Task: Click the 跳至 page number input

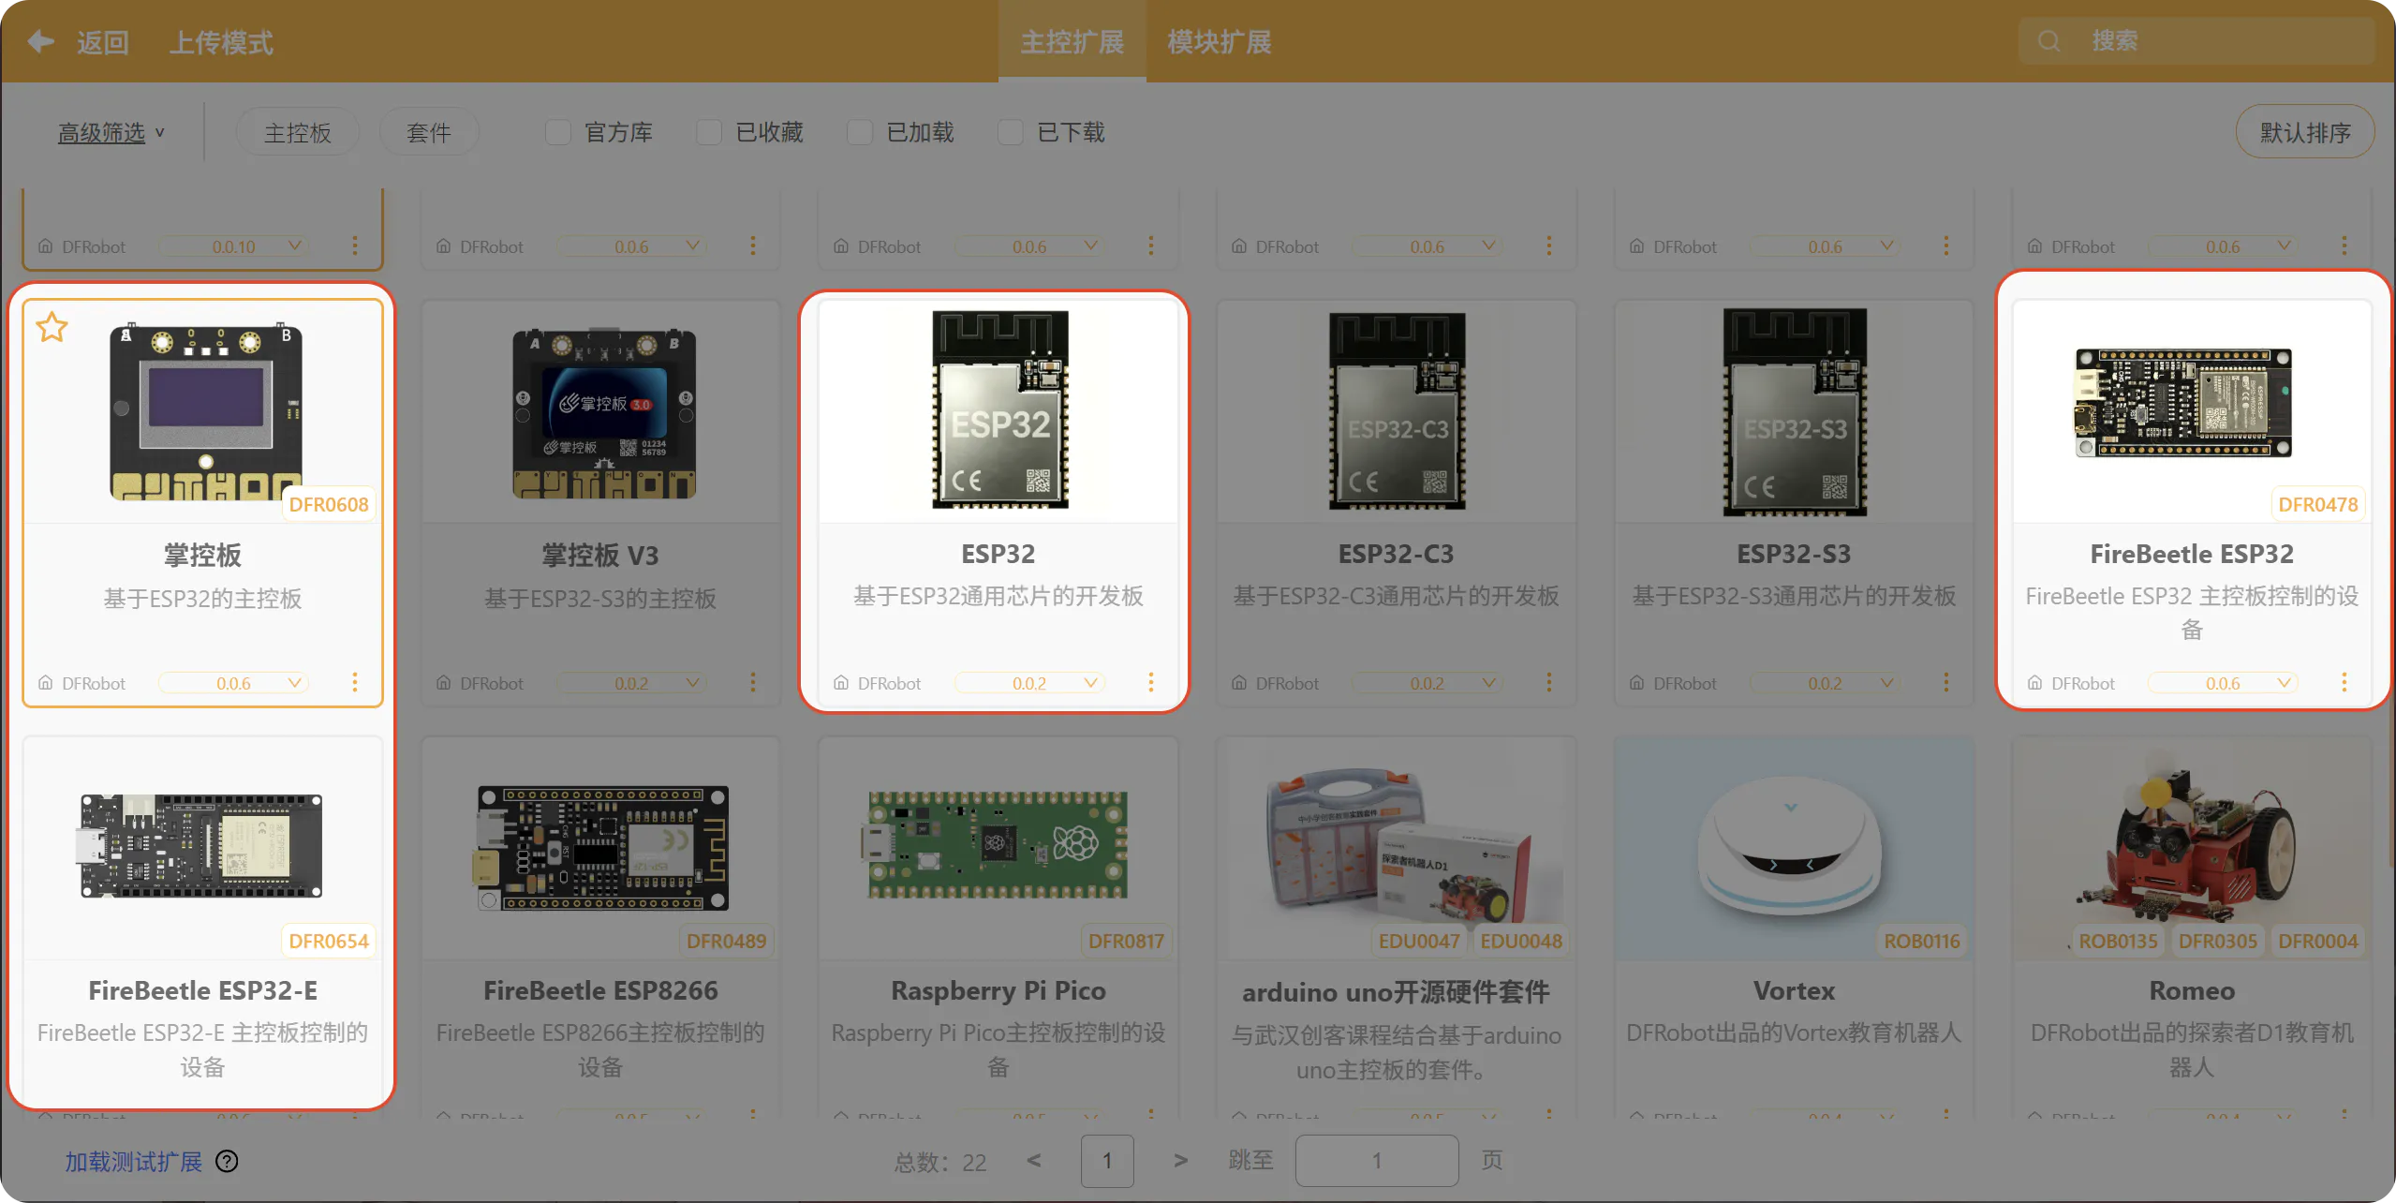Action: (x=1377, y=1161)
